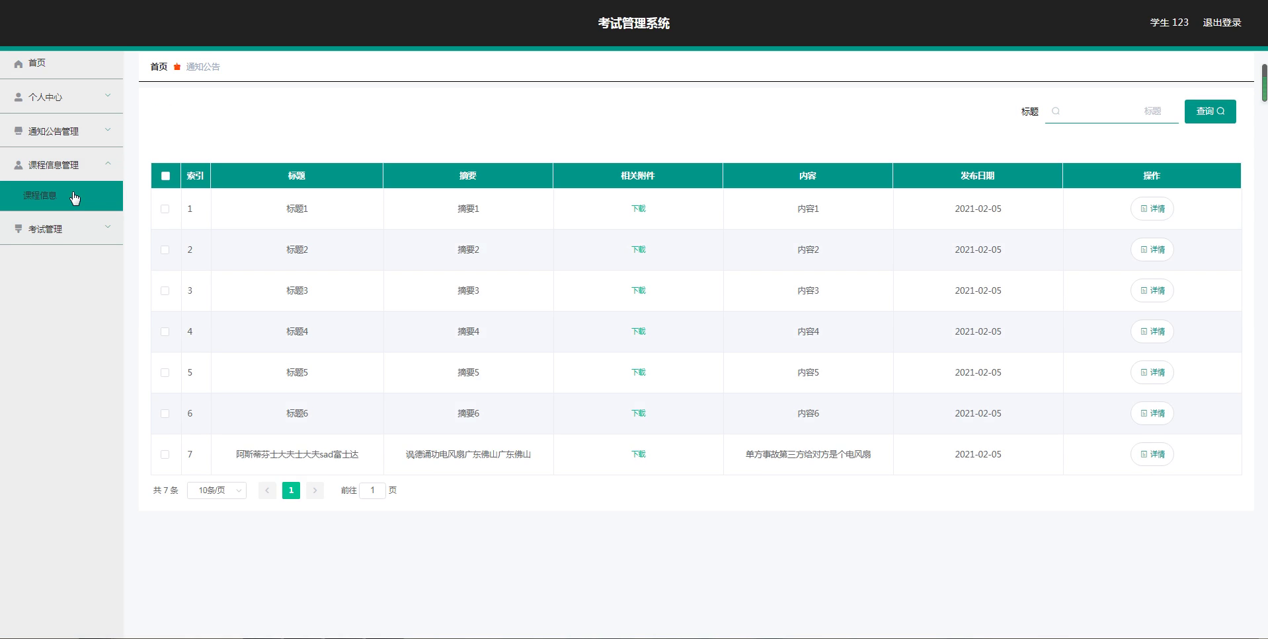Click the 标题 column header
This screenshot has width=1268, height=639.
click(x=296, y=176)
